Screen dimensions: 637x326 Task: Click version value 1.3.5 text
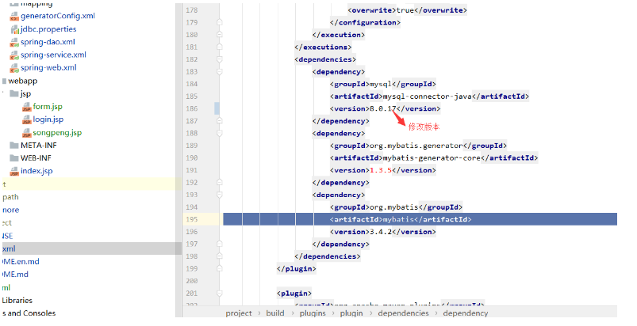[381, 170]
